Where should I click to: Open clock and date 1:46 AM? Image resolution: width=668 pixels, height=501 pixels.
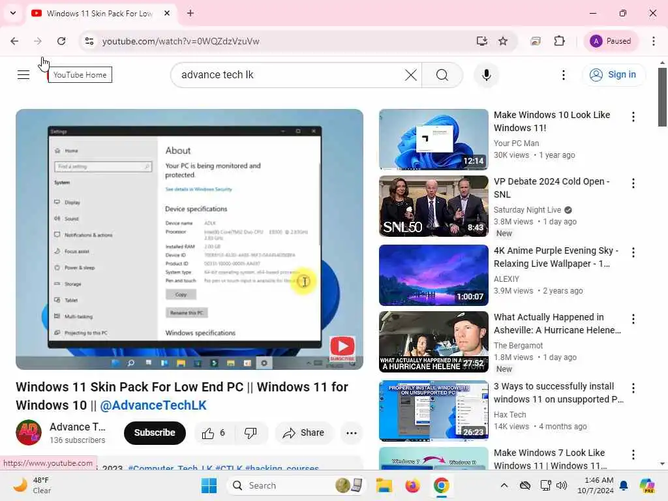pyautogui.click(x=595, y=485)
